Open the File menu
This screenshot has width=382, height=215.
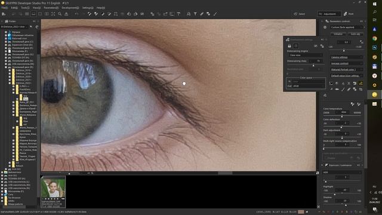coord(4,8)
